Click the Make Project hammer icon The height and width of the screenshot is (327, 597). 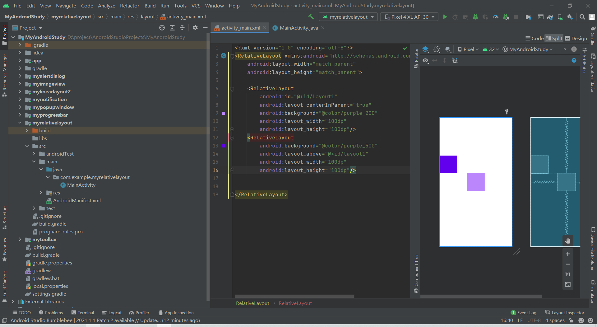coord(311,17)
